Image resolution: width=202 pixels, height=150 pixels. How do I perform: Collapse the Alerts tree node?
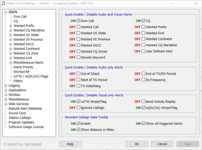pyautogui.click(x=6, y=12)
